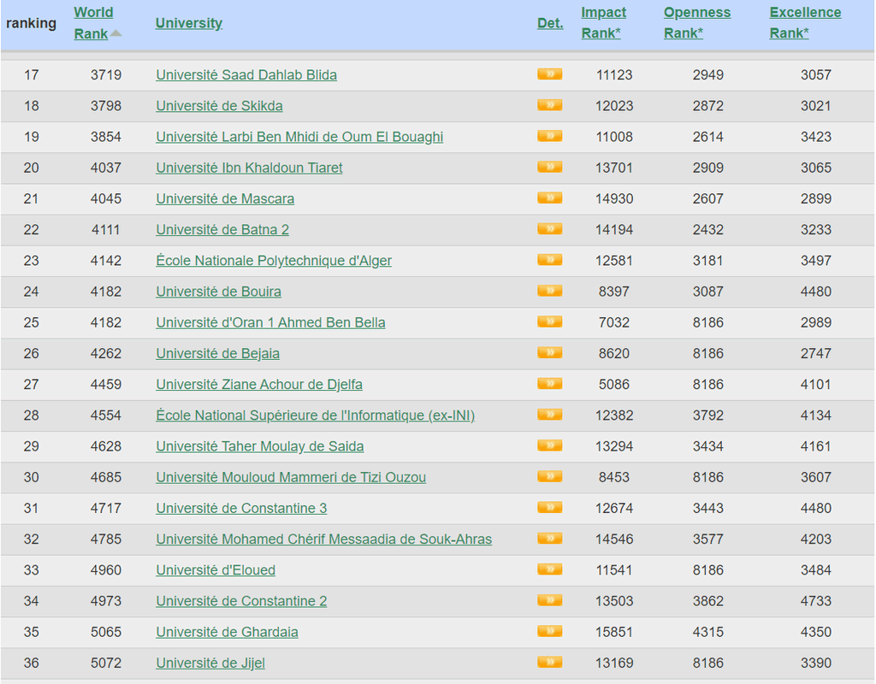Image resolution: width=876 pixels, height=684 pixels.
Task: Open details icon for Université de Bouira
Action: point(550,291)
